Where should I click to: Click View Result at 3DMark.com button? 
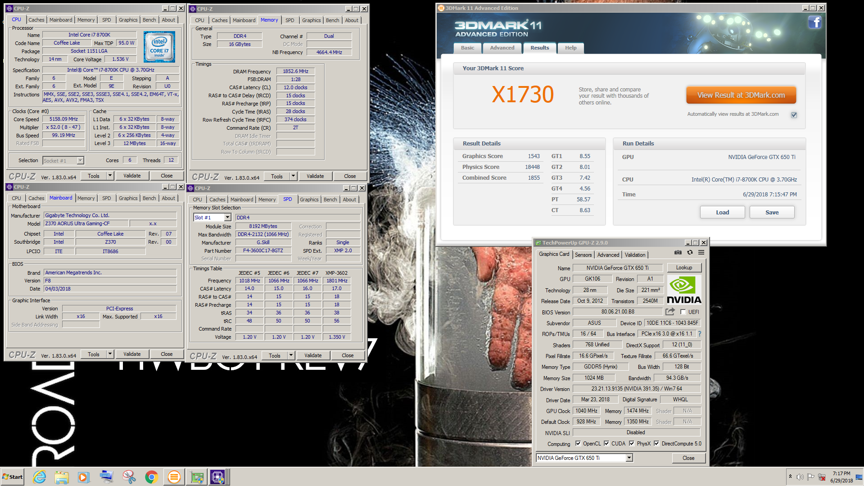[x=741, y=95]
